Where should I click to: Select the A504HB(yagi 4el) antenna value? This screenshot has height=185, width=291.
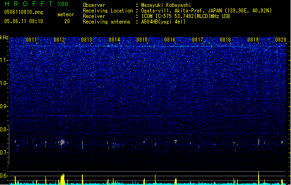(x=163, y=22)
